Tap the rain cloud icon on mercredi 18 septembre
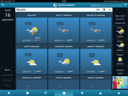 pyautogui.click(x=96, y=31)
